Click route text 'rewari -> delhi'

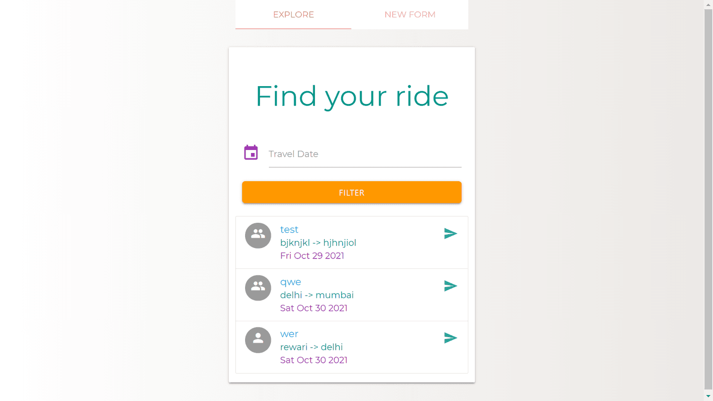(x=311, y=347)
